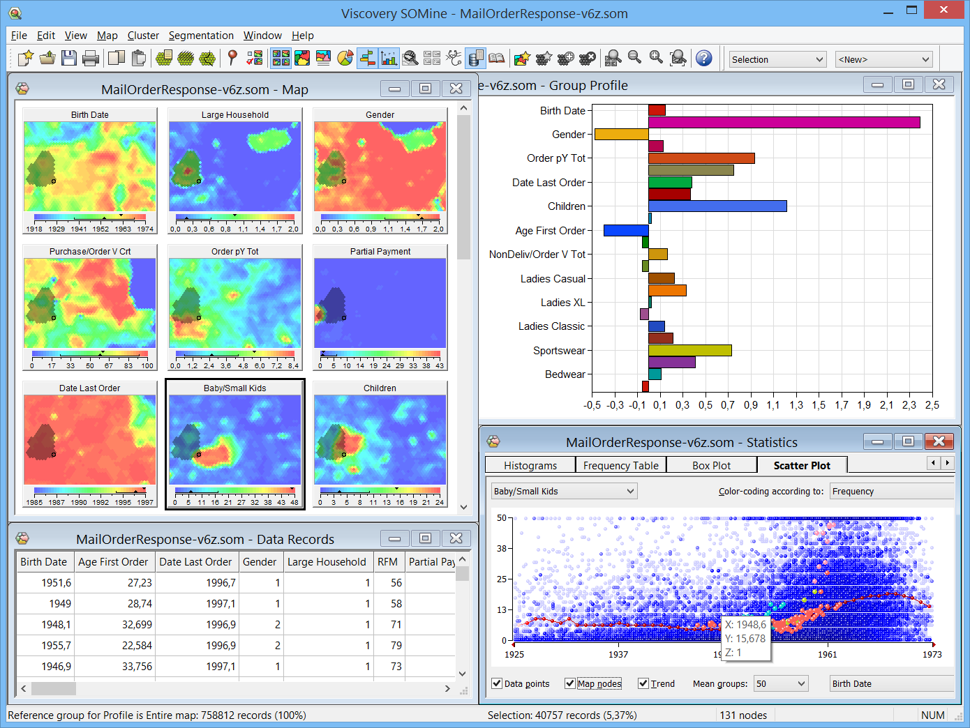Switch to the Frequency Table tab
This screenshot has height=728, width=970.
coord(620,466)
